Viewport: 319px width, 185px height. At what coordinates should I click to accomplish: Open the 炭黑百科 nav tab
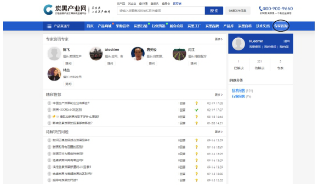[245, 26]
